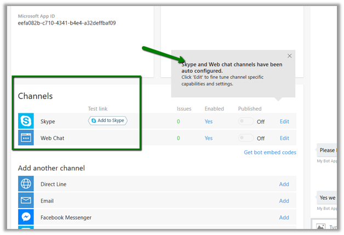Toggle the Skype Published switch
Screen dimensions: 344x235
[246, 122]
